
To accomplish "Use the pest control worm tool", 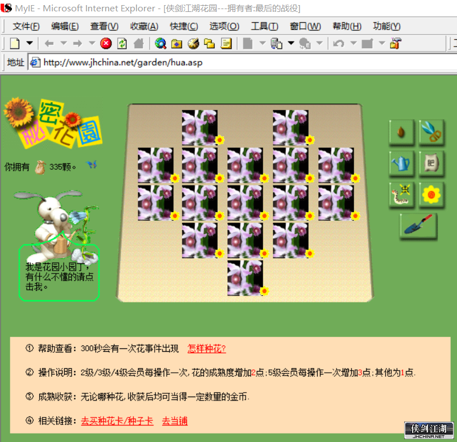I will pyautogui.click(x=401, y=195).
